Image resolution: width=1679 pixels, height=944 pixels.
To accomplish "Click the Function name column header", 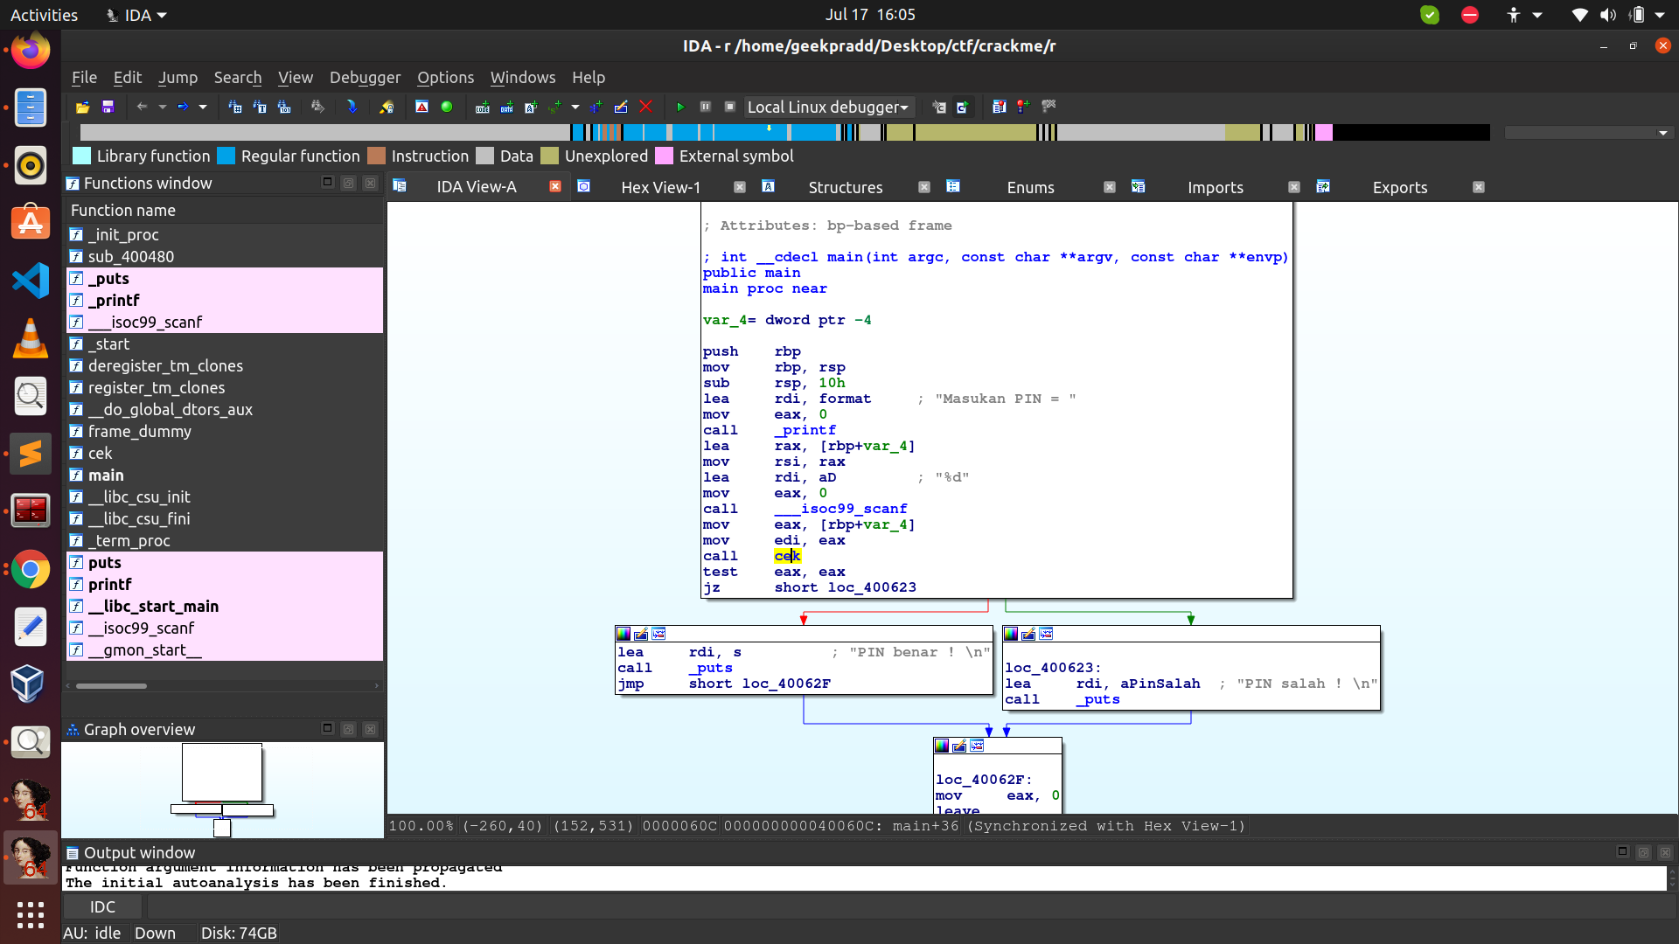I will pyautogui.click(x=225, y=210).
